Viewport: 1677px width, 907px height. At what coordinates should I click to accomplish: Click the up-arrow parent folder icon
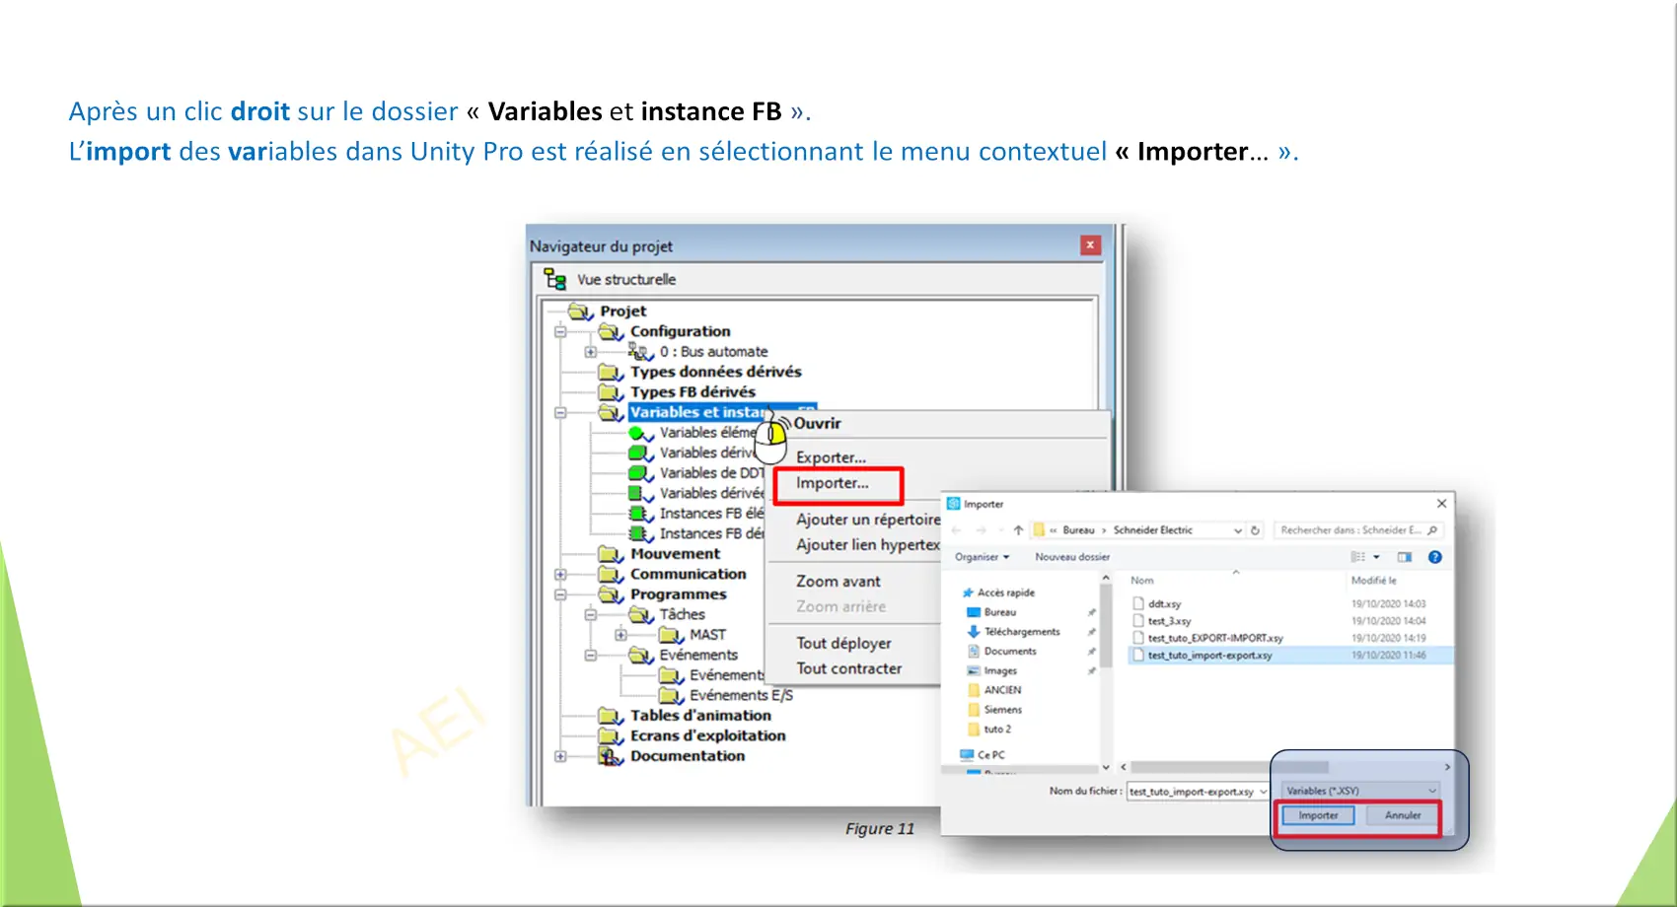point(1018,530)
